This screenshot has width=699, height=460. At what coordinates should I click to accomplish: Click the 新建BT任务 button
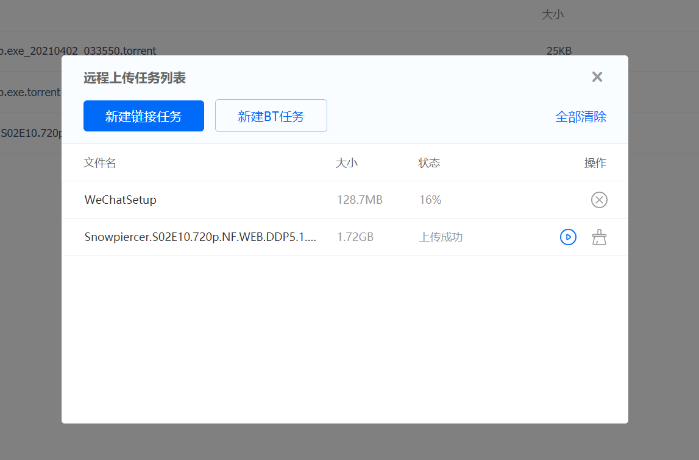click(271, 116)
